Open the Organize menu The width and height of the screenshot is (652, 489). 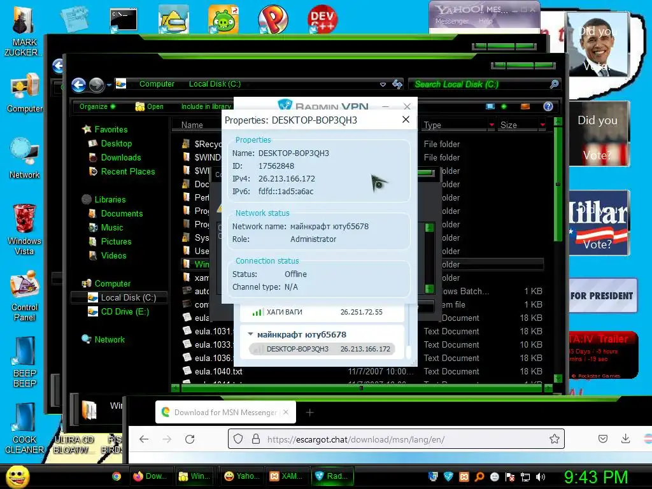pos(97,106)
